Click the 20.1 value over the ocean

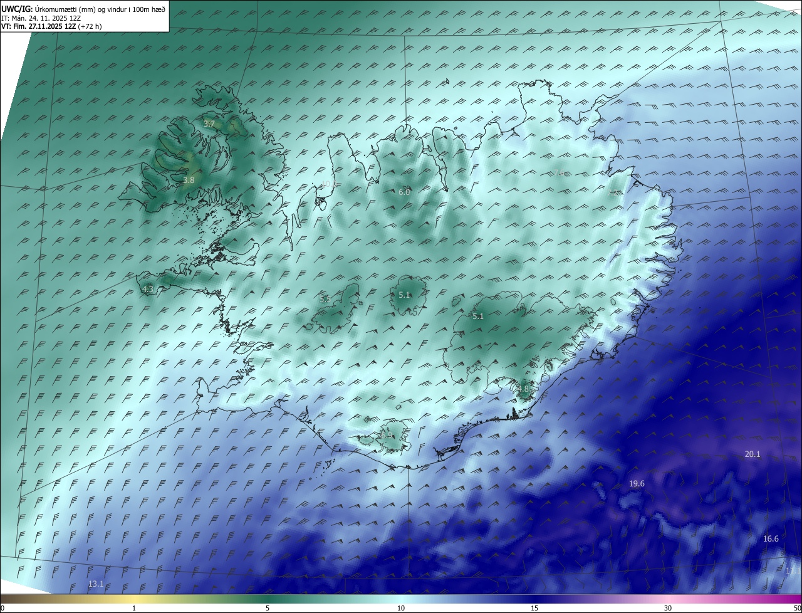(x=753, y=454)
